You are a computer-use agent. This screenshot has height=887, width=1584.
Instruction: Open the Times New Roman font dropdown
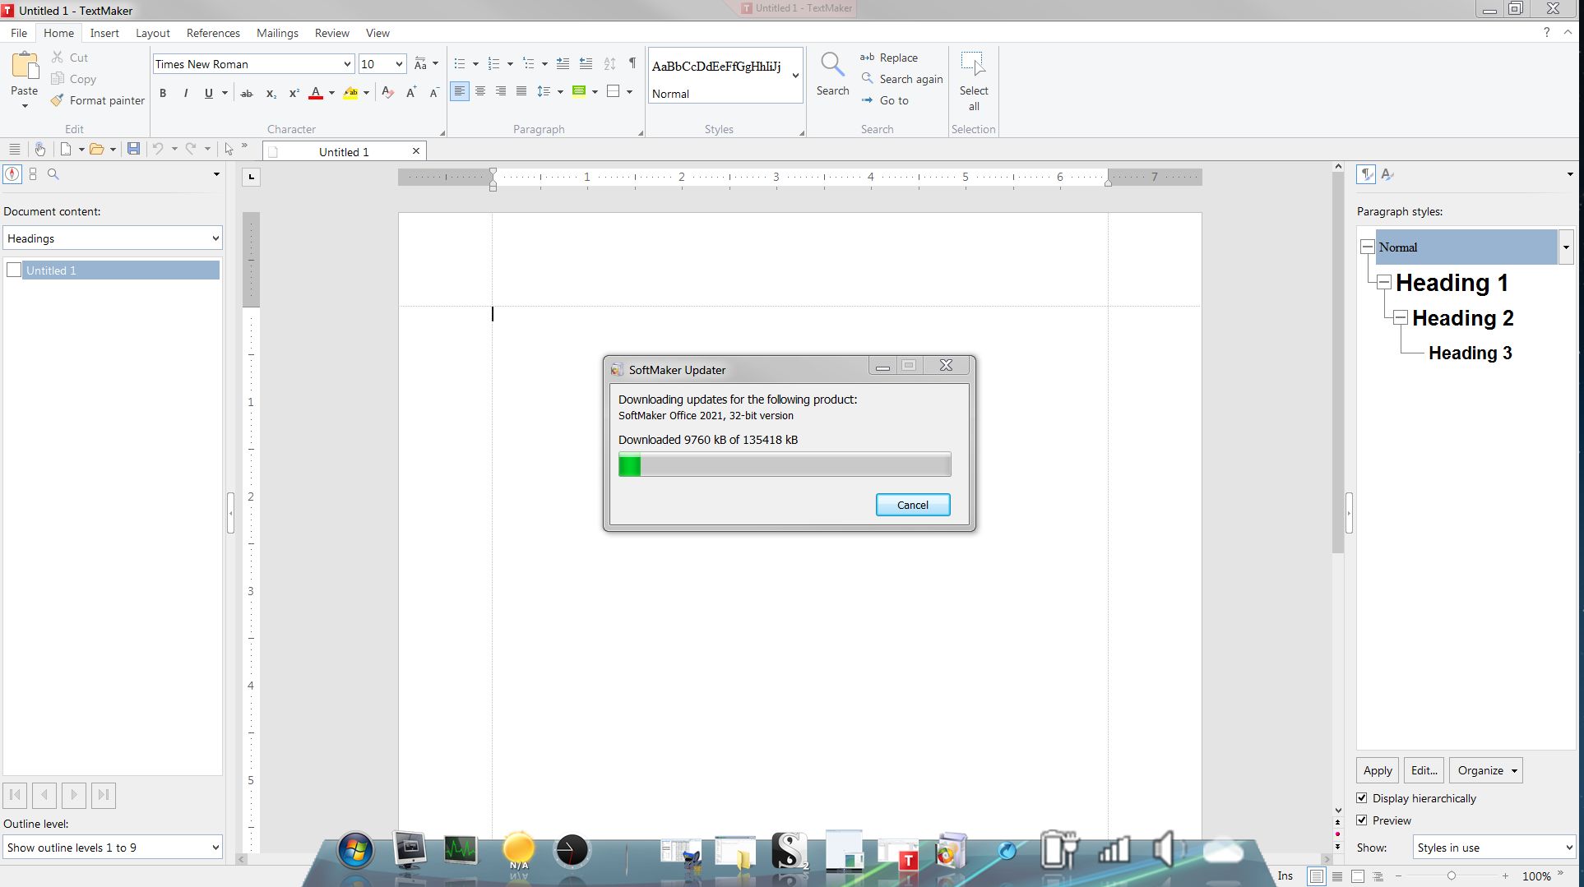(347, 64)
